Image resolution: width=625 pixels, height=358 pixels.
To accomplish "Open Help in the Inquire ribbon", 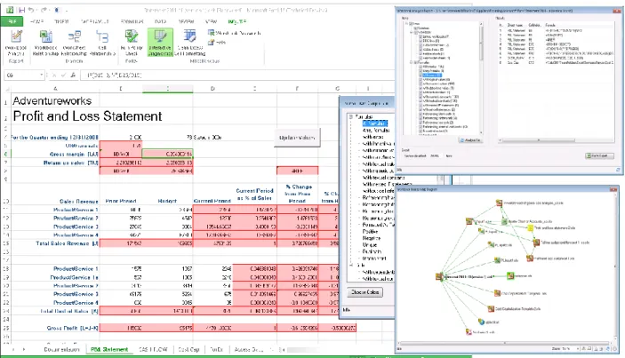I will pyautogui.click(x=217, y=42).
